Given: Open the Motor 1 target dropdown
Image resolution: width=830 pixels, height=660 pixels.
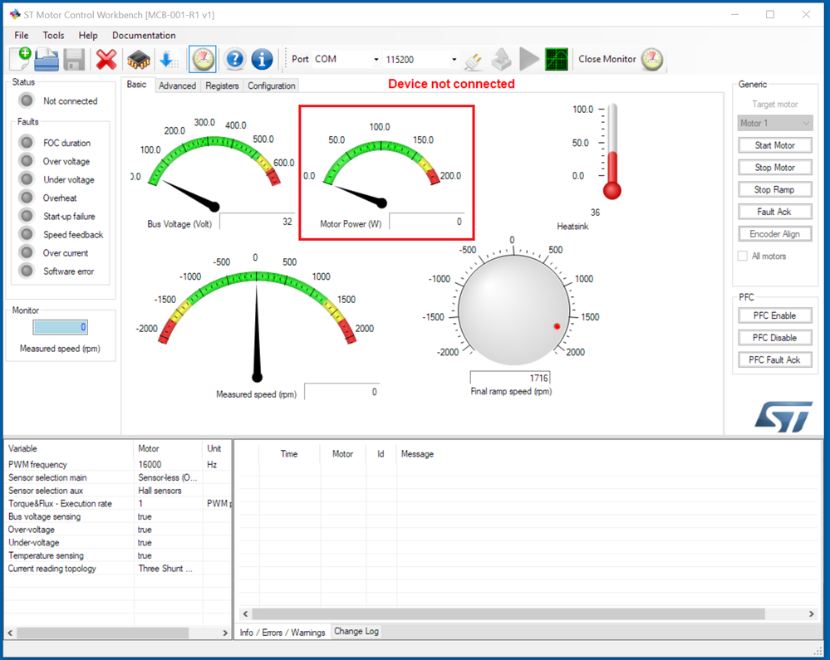Looking at the screenshot, I should pos(775,123).
